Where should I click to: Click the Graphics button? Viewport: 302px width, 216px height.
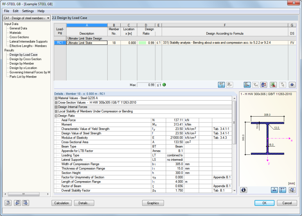[x=153, y=203]
